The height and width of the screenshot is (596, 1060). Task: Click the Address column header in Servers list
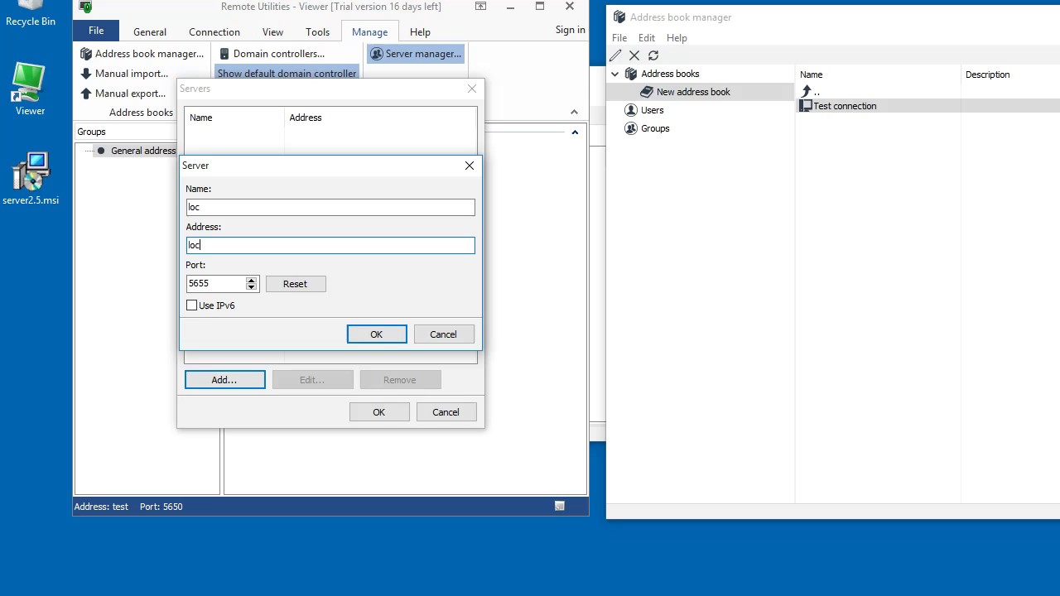381,118
